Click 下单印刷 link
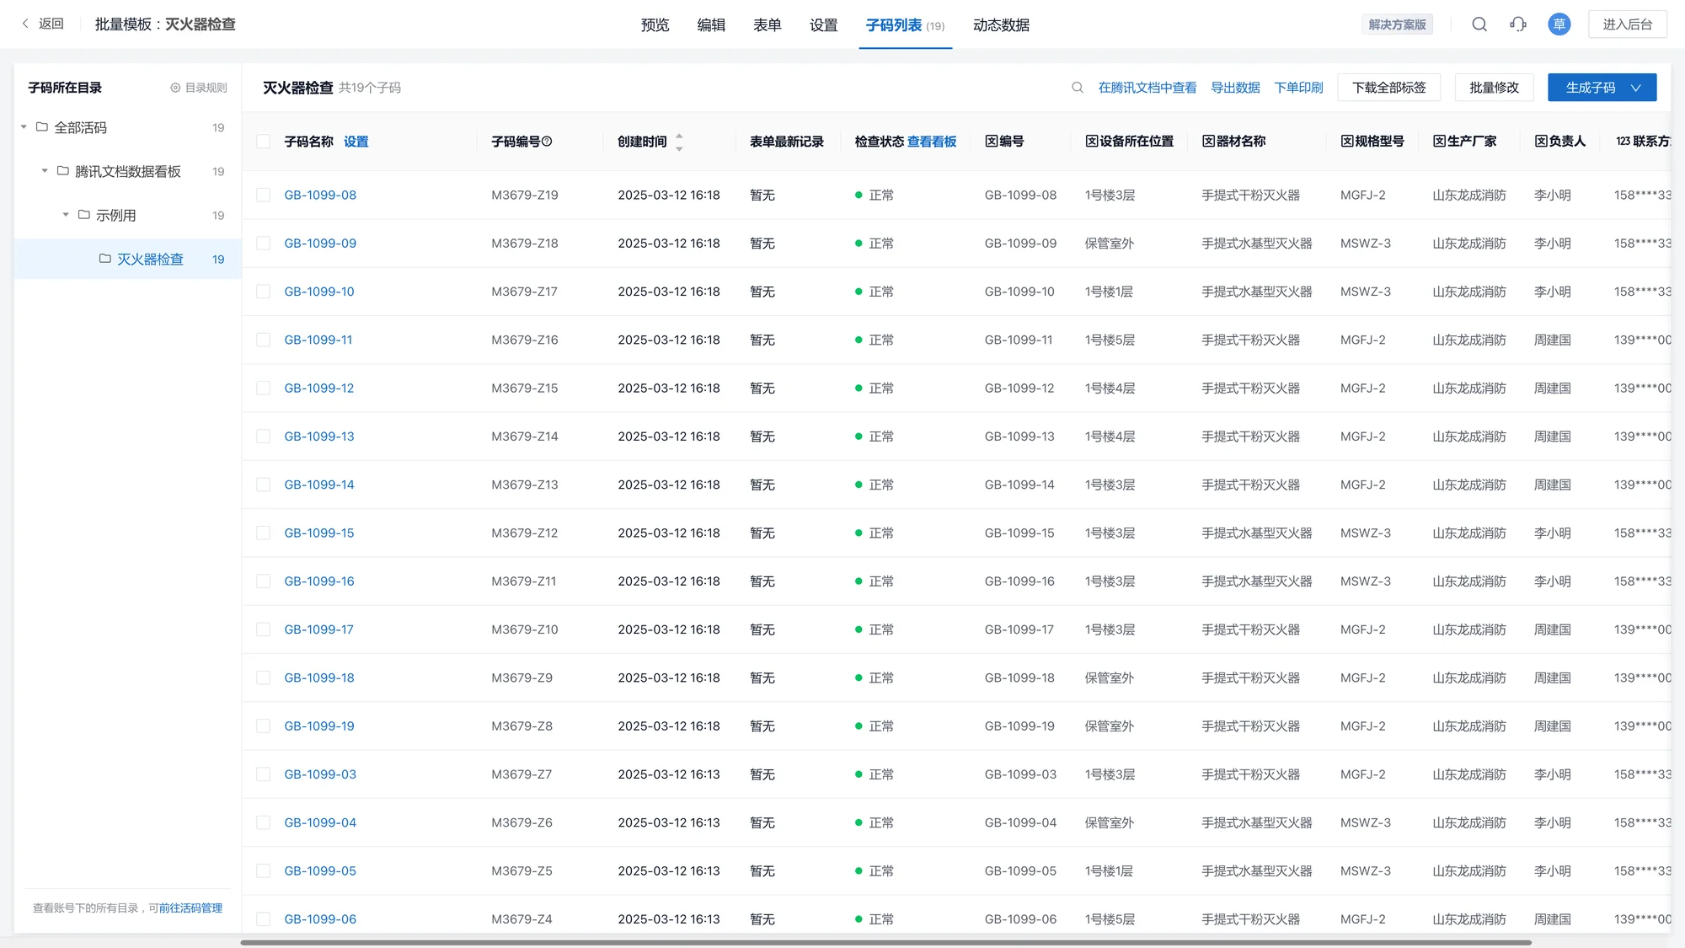This screenshot has width=1685, height=948. tap(1298, 88)
